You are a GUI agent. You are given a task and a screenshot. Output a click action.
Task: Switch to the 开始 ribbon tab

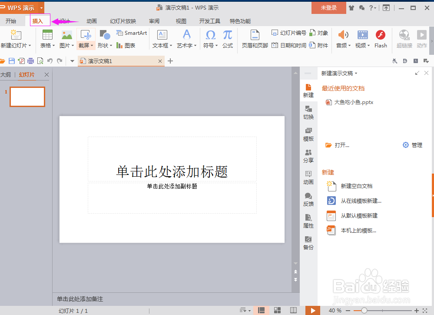coord(11,21)
